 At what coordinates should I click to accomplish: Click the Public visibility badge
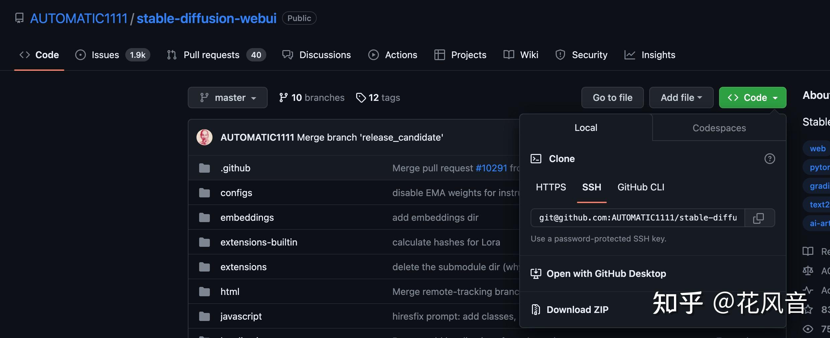click(x=299, y=18)
